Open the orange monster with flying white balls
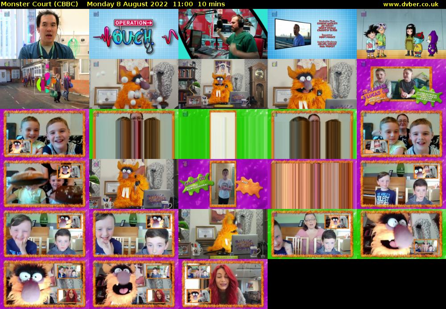 click(x=134, y=84)
